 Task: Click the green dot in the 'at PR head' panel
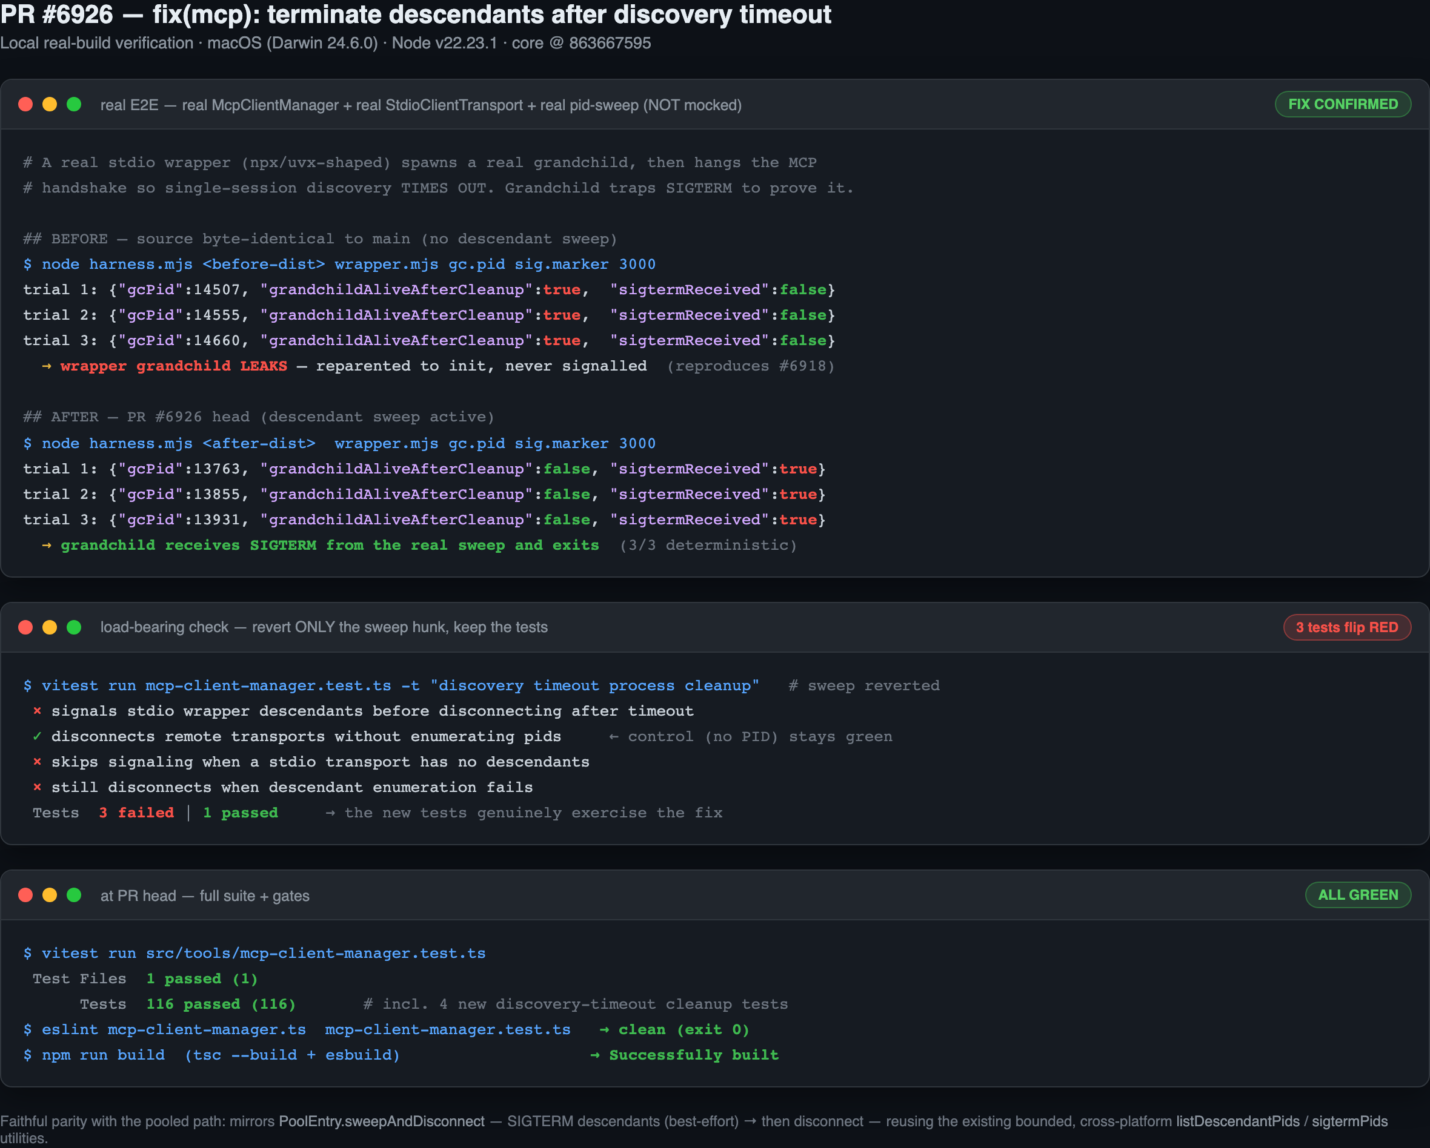pyautogui.click(x=75, y=895)
